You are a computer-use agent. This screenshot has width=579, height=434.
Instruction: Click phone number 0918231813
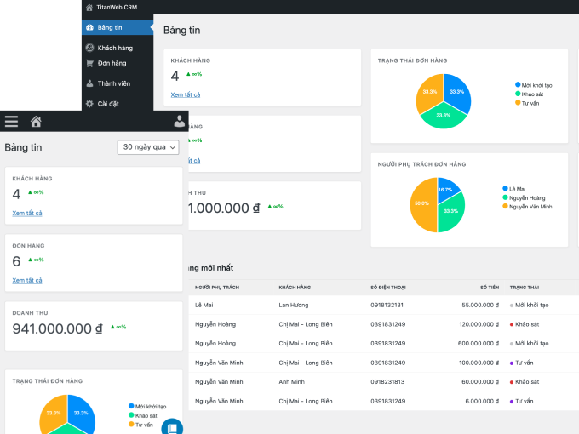(387, 382)
